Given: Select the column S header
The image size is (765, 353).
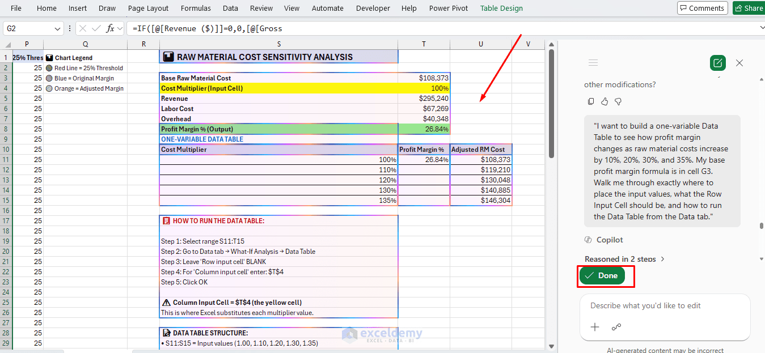Looking at the screenshot, I should [279, 44].
